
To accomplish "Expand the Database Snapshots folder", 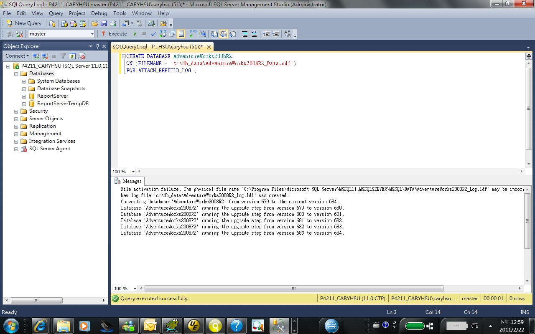I will [24, 89].
